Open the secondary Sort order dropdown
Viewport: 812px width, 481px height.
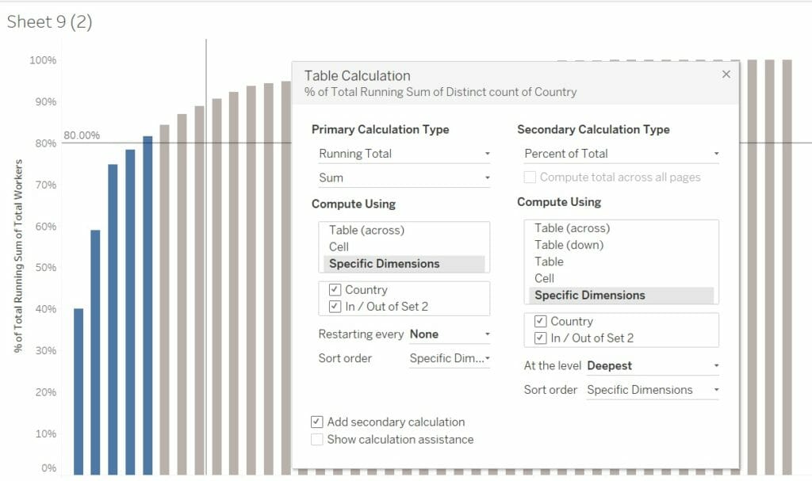652,390
